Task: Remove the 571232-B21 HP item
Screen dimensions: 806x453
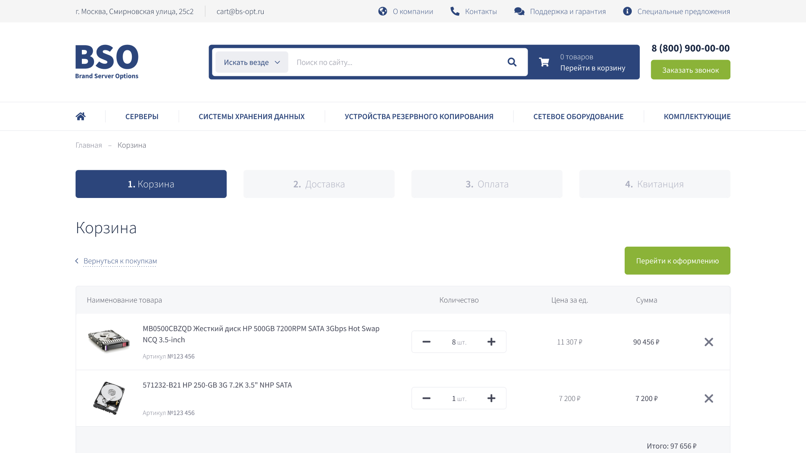Action: [709, 398]
